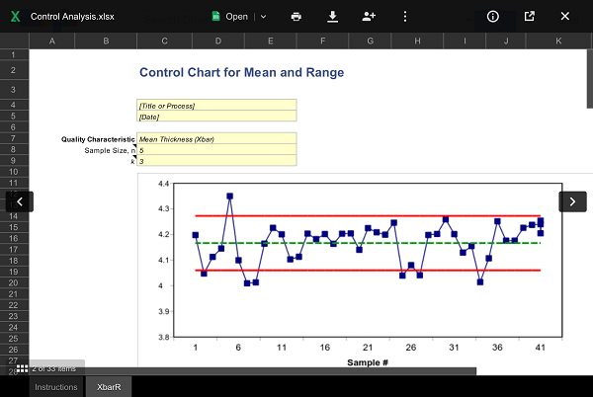The width and height of the screenshot is (593, 397).
Task: Download the file using the download icon
Action: click(x=333, y=17)
